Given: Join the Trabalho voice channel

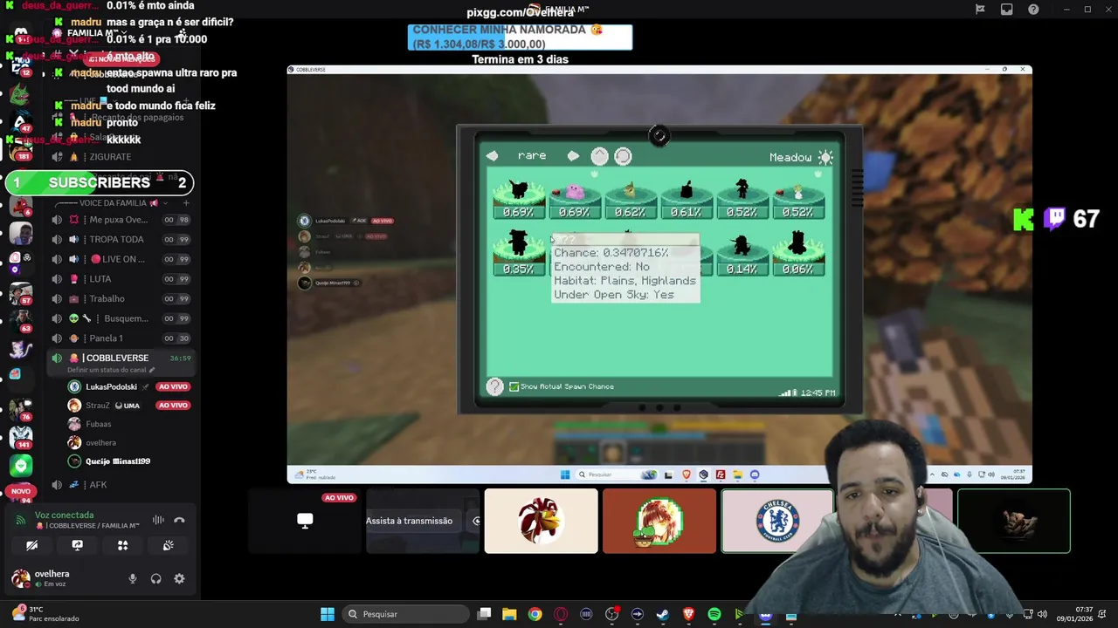Looking at the screenshot, I should 121,298.
